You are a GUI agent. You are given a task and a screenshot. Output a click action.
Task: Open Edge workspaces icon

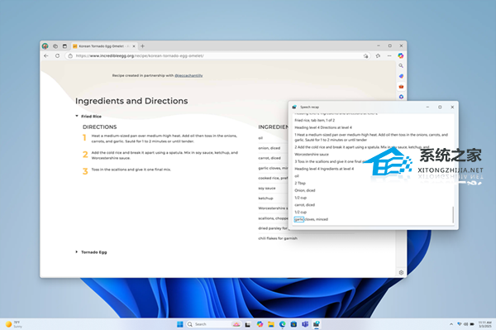[55, 46]
